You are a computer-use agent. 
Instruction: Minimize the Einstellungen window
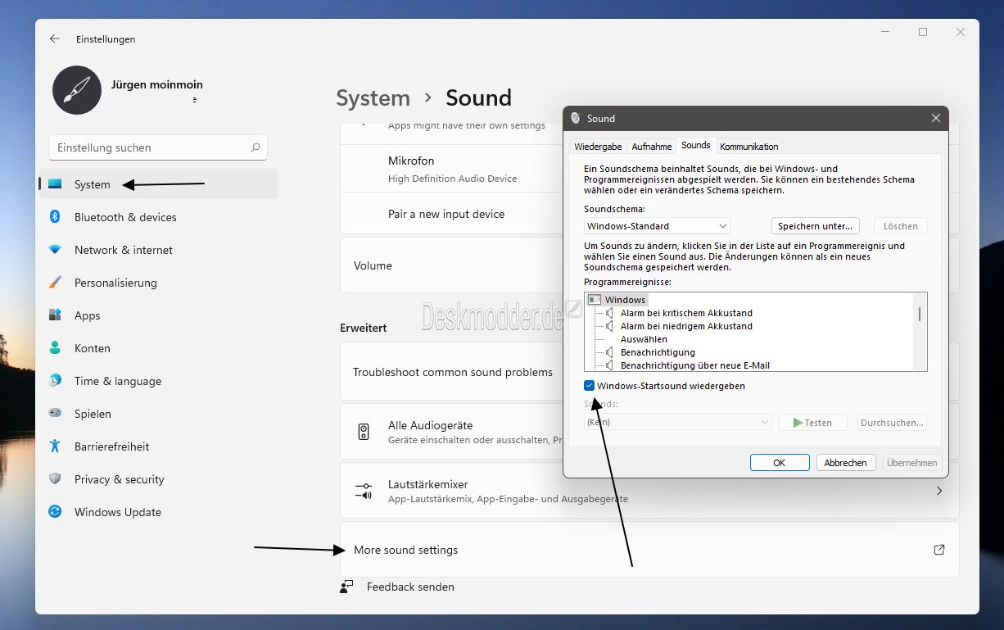[x=884, y=32]
